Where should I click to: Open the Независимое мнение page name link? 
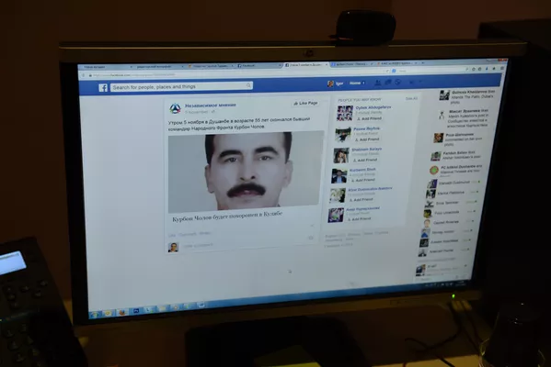[211, 106]
